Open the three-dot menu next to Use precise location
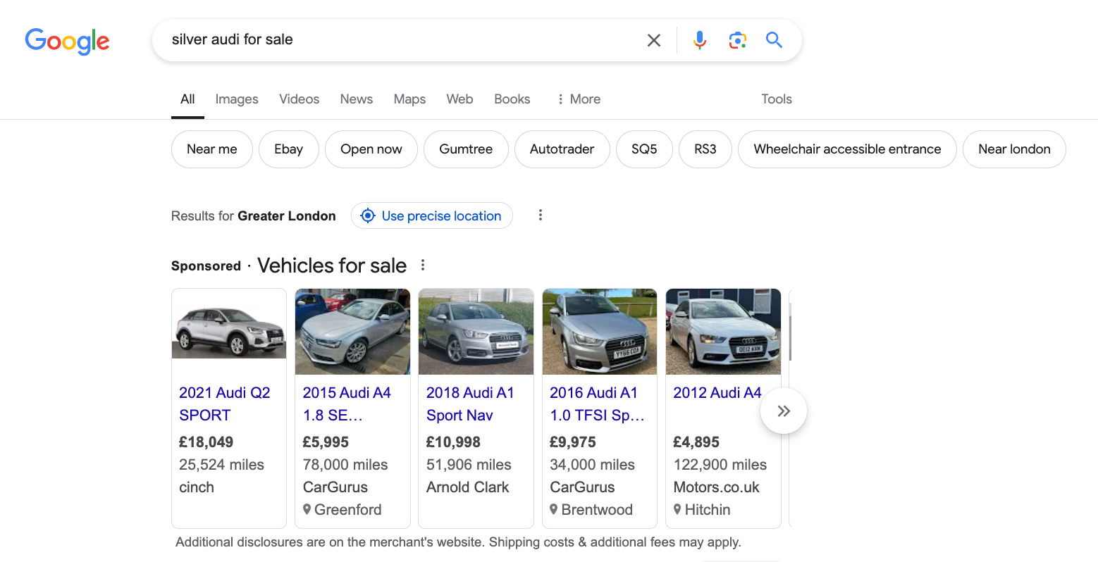Screen dimensions: 1098x562 540,216
